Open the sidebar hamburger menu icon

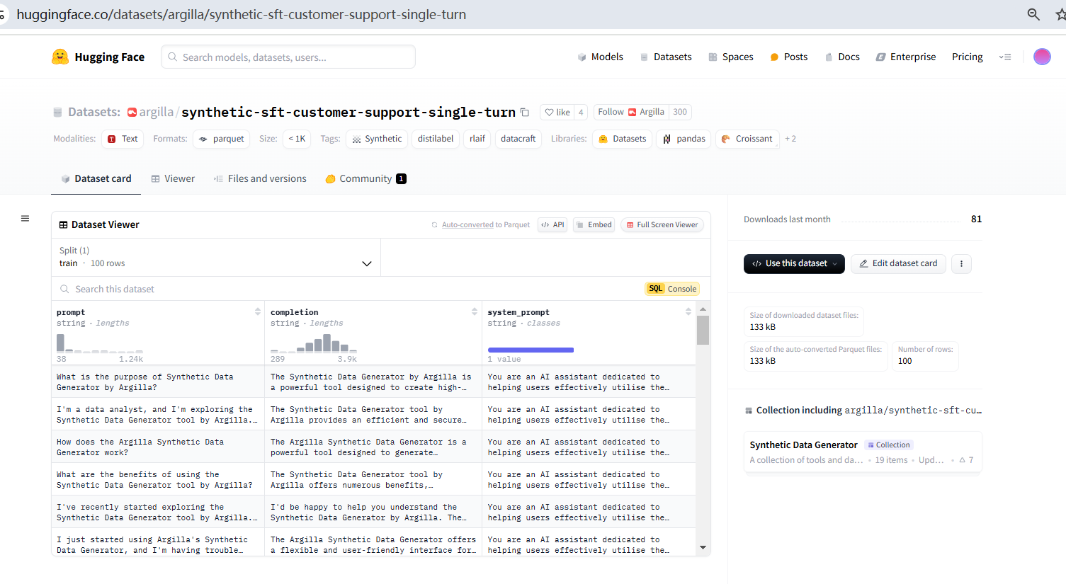point(25,219)
